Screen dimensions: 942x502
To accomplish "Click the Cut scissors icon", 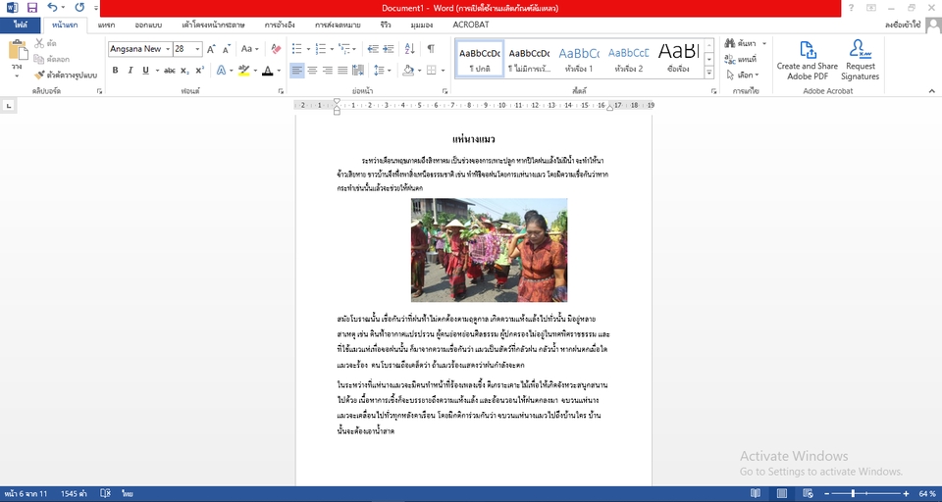I will pyautogui.click(x=39, y=43).
